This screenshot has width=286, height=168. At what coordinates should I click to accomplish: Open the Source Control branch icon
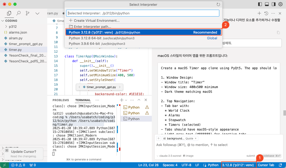pyautogui.click(x=28, y=13)
